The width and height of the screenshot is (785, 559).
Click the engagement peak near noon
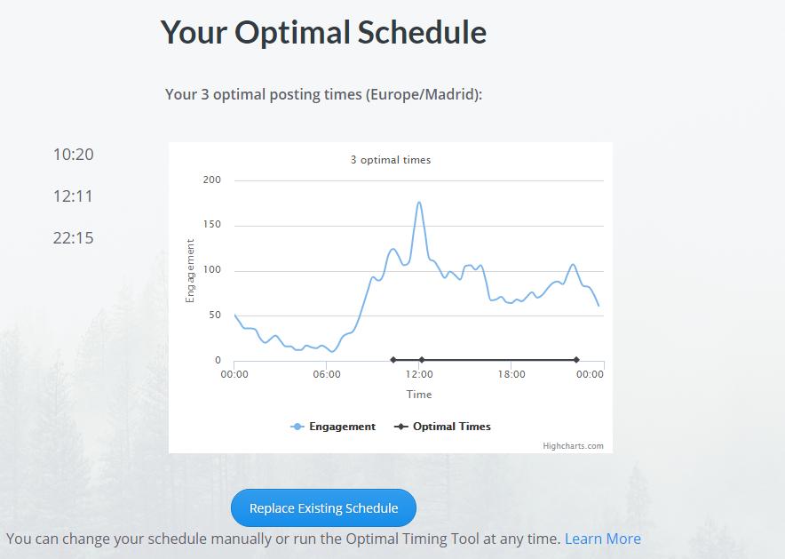(418, 203)
